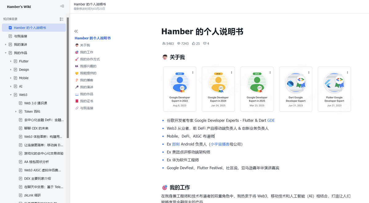The width and height of the screenshot is (369, 203).
Task: Jump to 与我连接 in the outline
Action: tap(86, 108)
